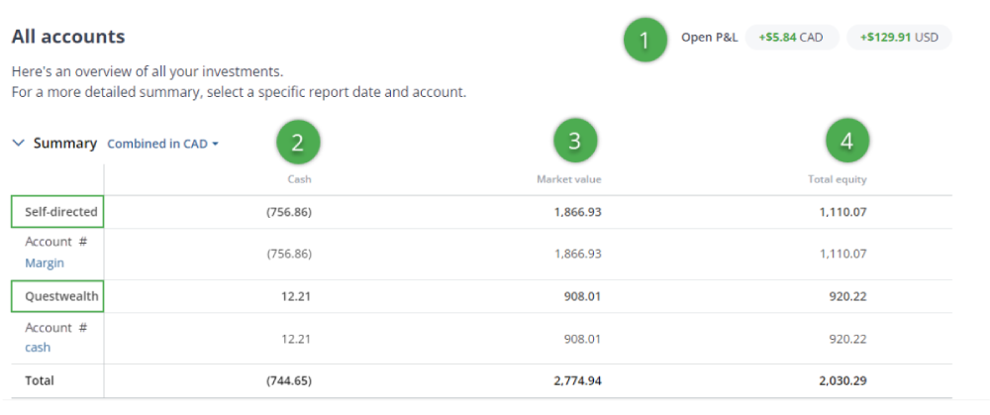This screenshot has height=415, width=990.
Task: Click the All accounts heading
Action: tap(68, 38)
